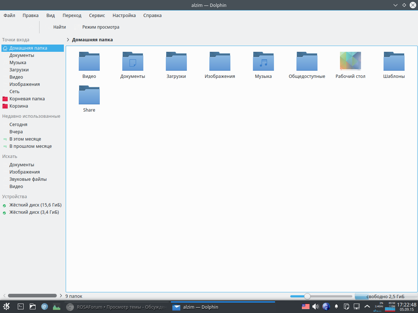The height and width of the screenshot is (313, 418).
Task: Select the 15,6 ГиБ hard disk device
Action: (35, 205)
